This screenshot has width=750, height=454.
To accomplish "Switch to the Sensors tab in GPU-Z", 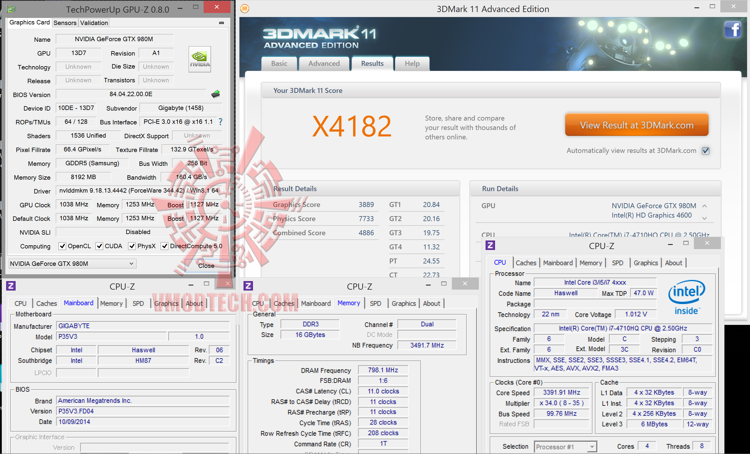I will click(65, 23).
